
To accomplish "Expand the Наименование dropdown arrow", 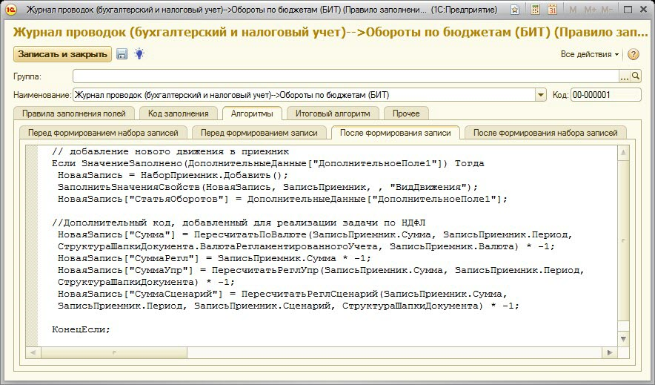I will [x=541, y=95].
